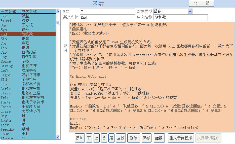Select the Log 自然对数 row
Image resolution: width=235 pixels, height=144 pixels.
point(28,57)
